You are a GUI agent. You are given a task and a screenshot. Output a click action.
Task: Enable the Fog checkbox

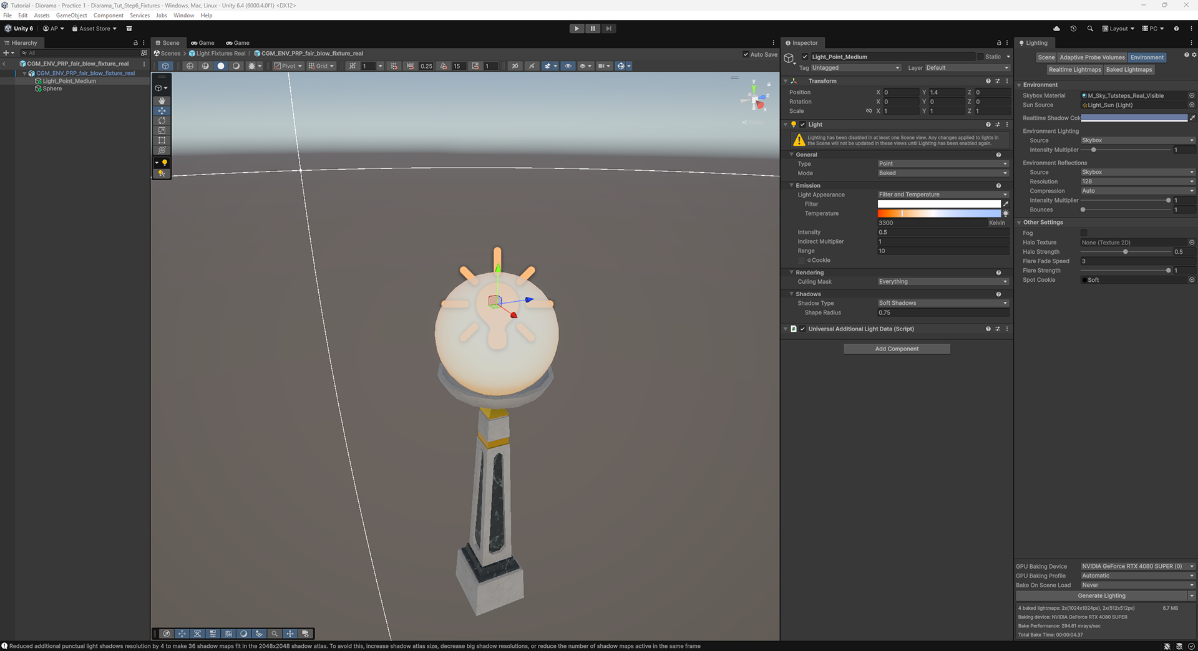(x=1084, y=233)
